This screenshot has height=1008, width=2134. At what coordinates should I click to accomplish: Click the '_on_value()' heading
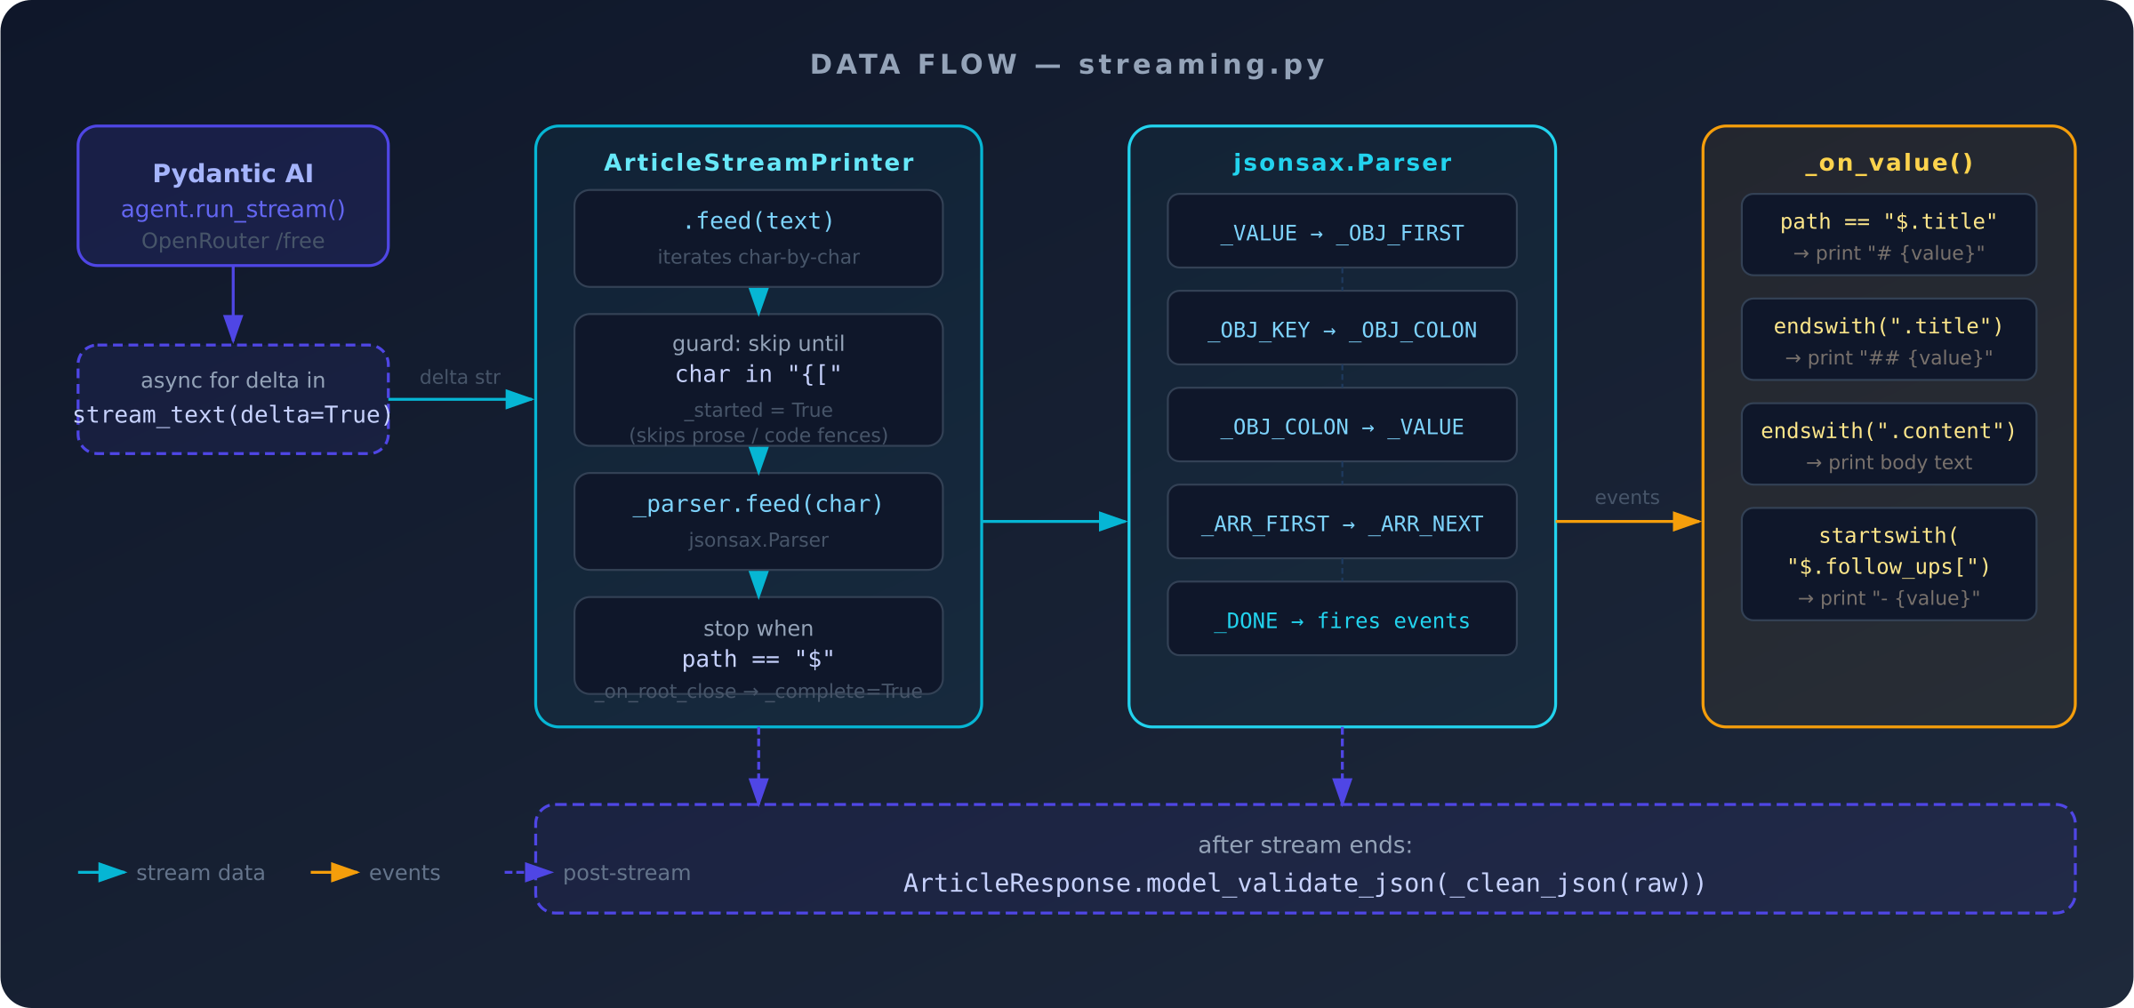click(1889, 163)
